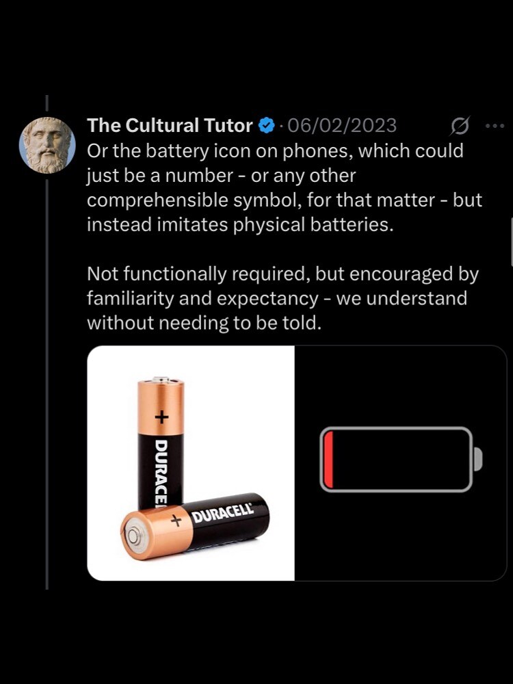Open the three-dot more options menu
This screenshot has height=684, width=513.
[494, 126]
